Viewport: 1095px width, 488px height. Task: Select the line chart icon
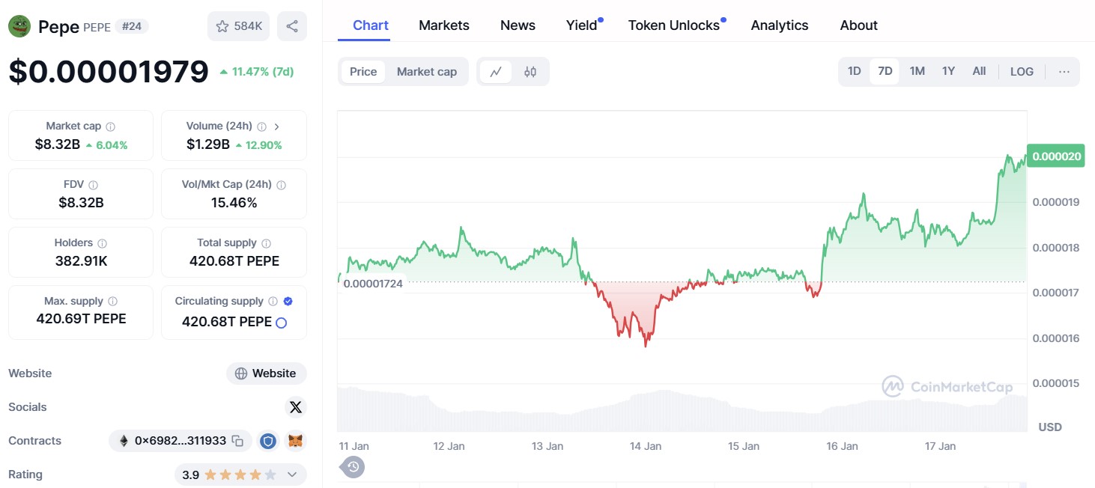click(x=496, y=71)
